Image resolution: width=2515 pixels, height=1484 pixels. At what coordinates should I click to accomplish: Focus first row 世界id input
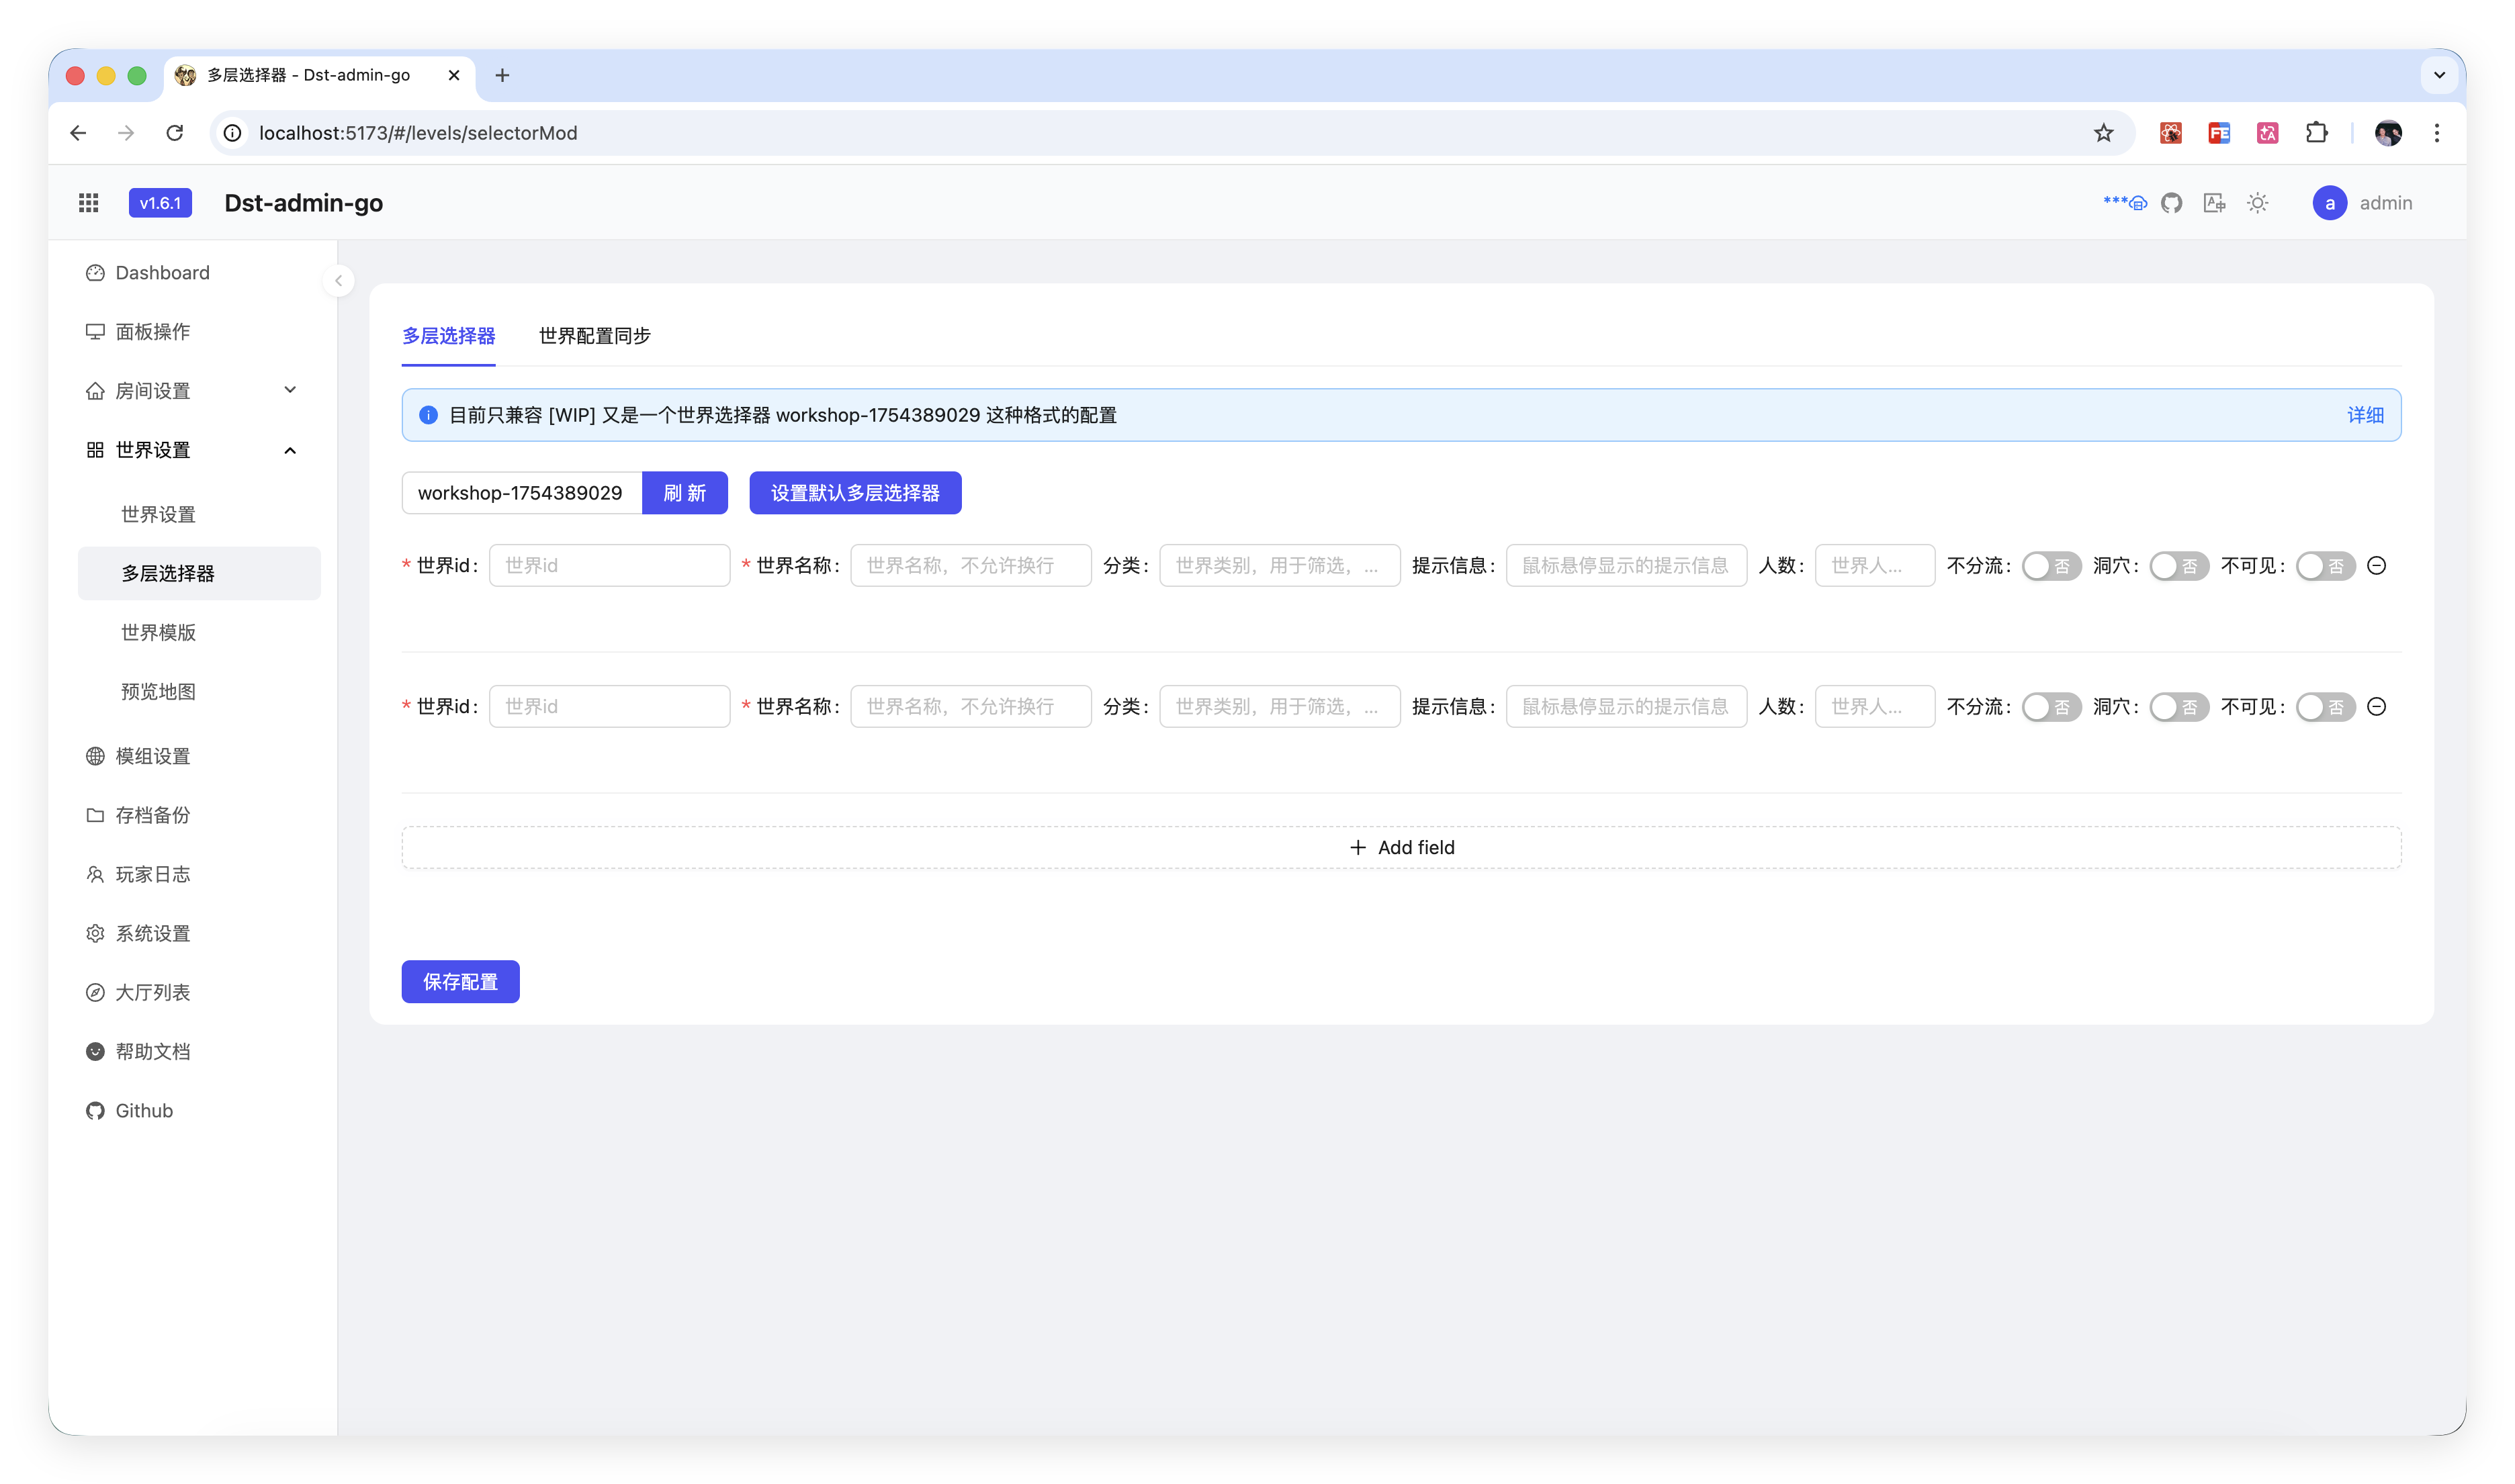coord(609,566)
